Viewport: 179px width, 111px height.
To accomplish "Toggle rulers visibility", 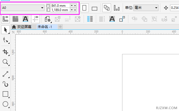I will (5, 19).
